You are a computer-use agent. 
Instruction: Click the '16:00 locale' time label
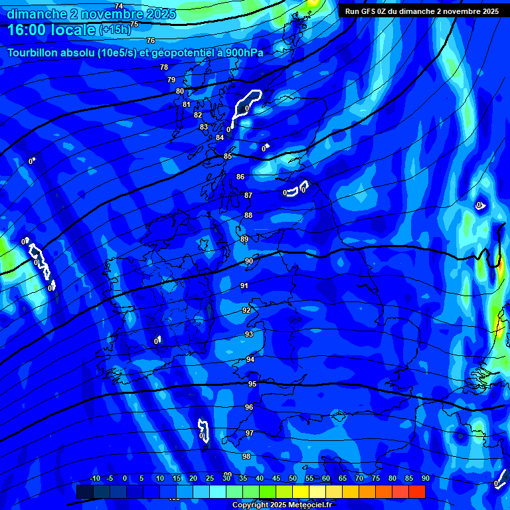(x=52, y=29)
